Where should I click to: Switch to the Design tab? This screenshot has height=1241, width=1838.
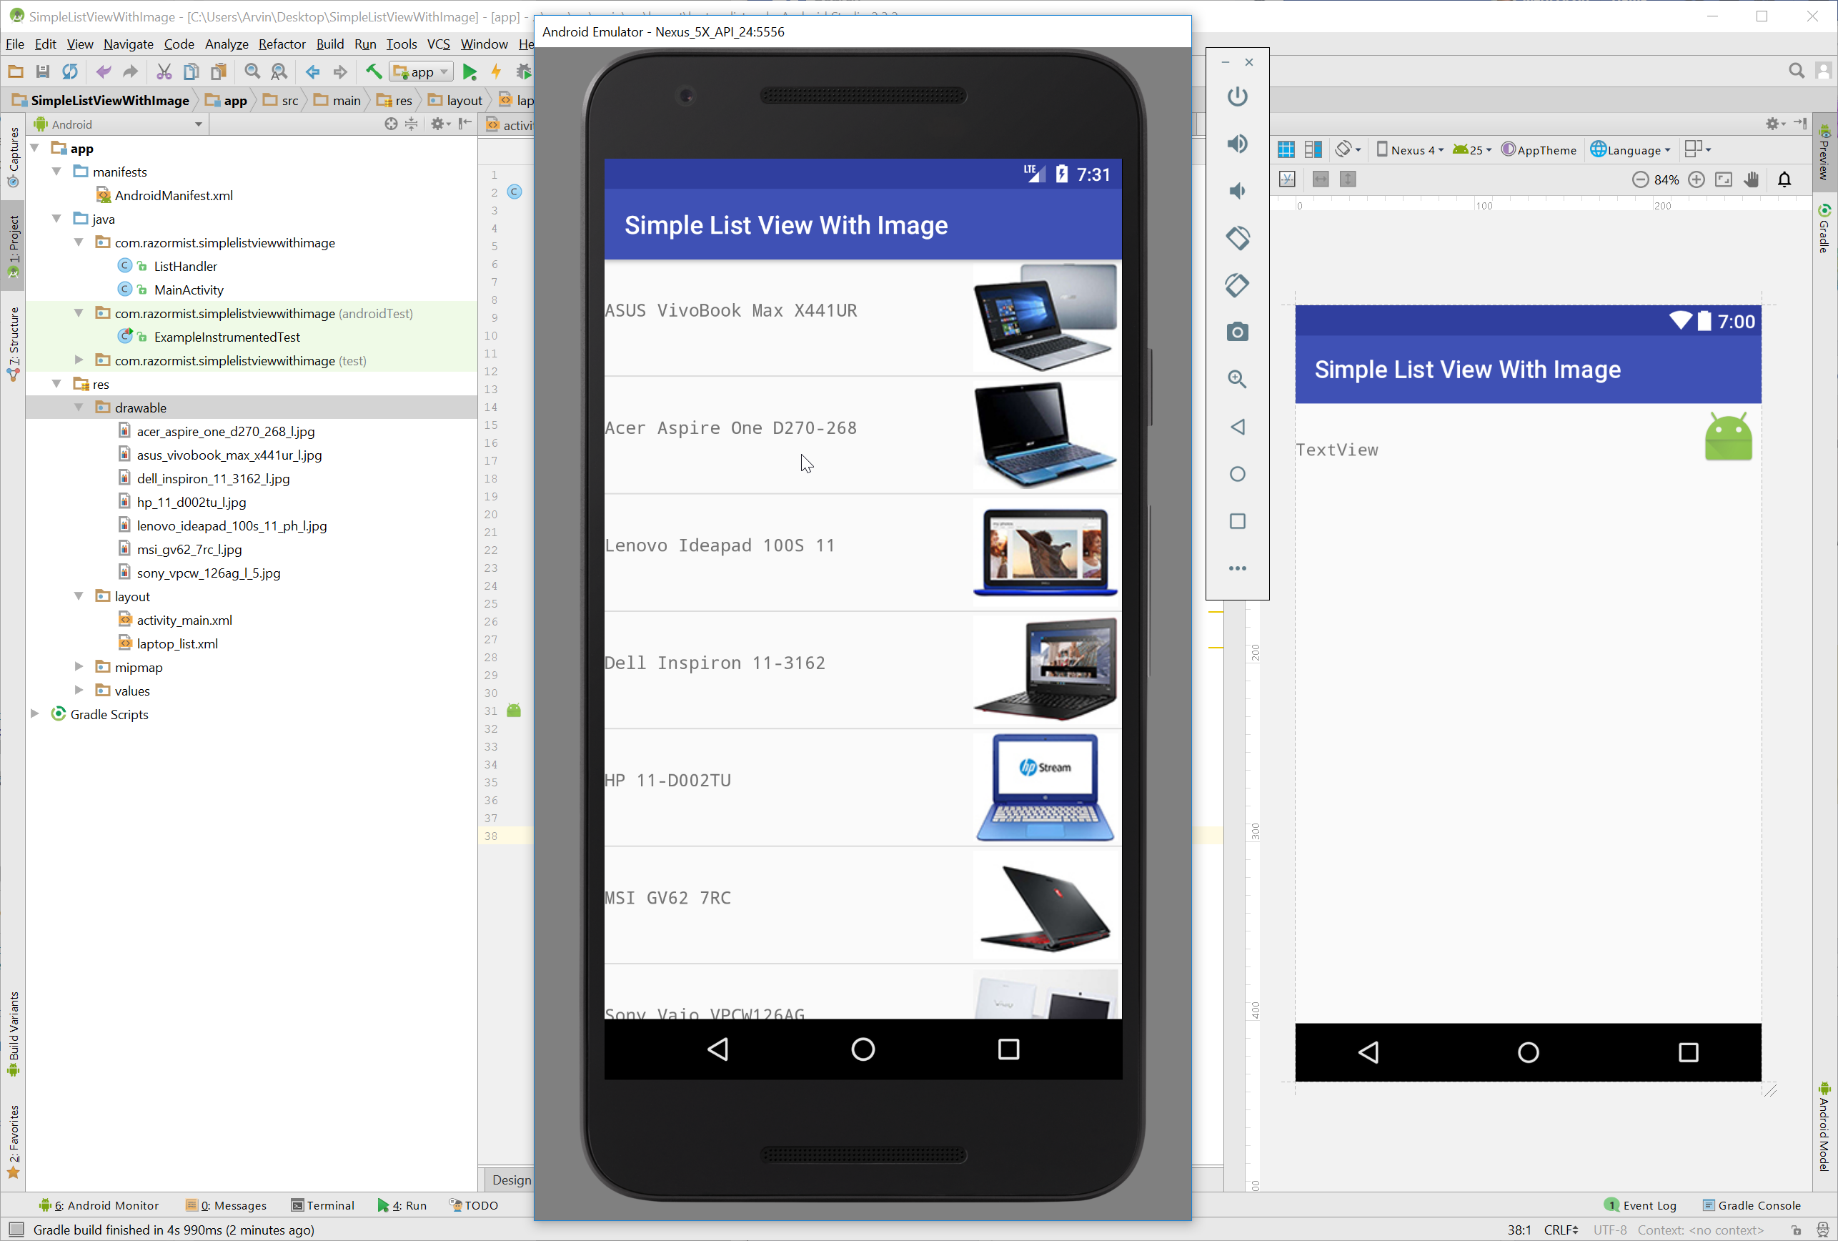(x=511, y=1180)
